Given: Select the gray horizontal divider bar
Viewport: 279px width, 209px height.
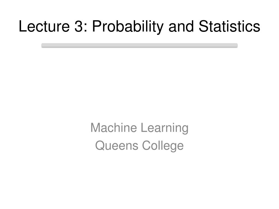Looking at the screenshot, I should 139,45.
